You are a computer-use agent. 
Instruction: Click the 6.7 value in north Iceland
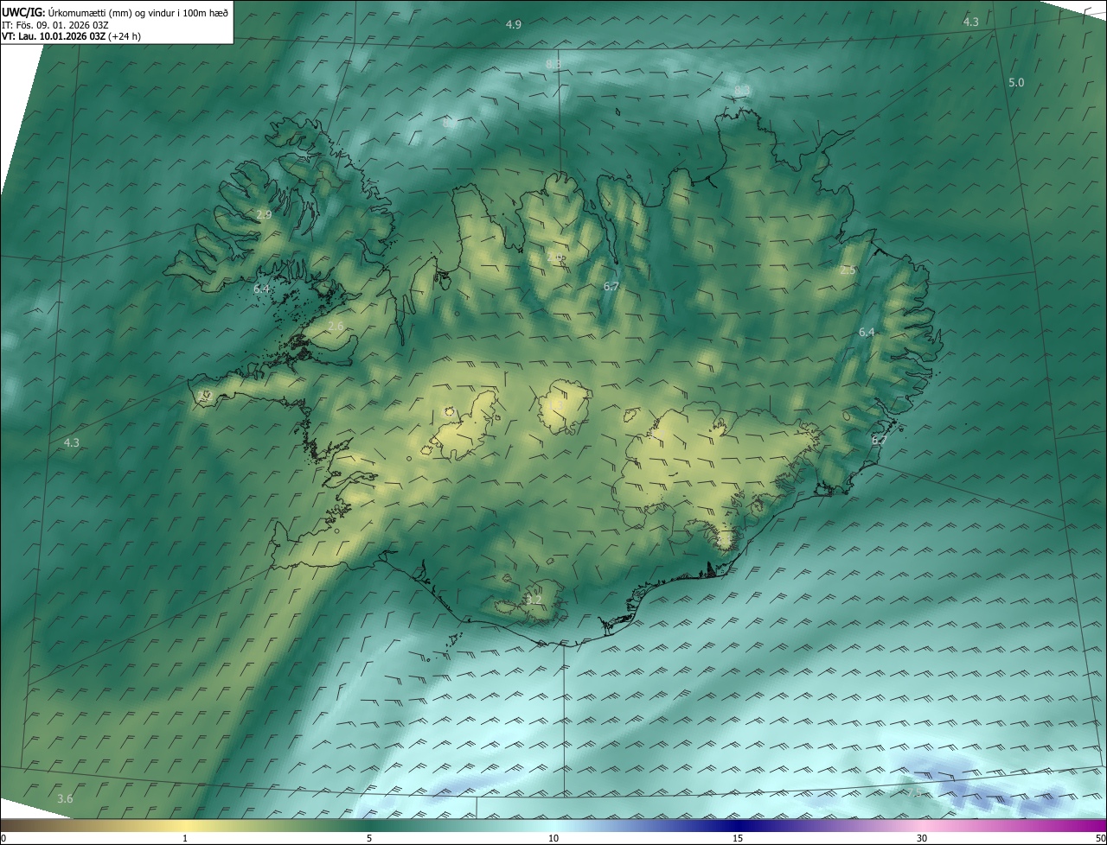click(611, 286)
